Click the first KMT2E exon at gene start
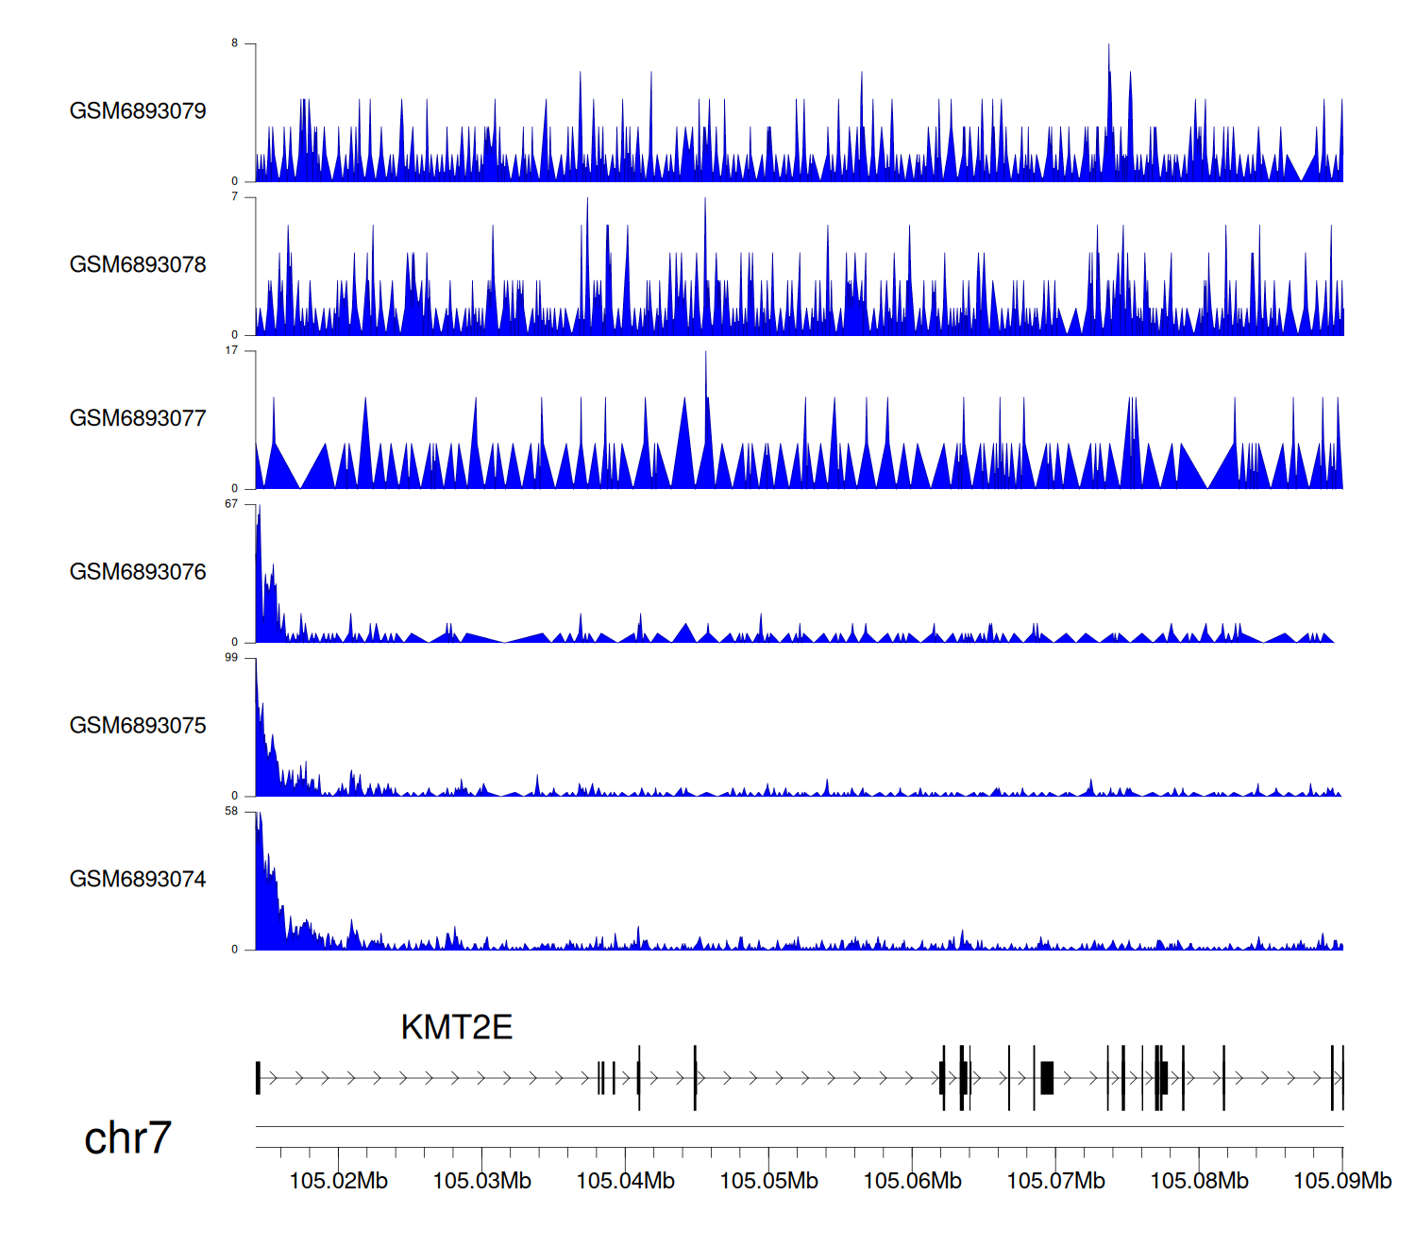 tap(258, 1078)
